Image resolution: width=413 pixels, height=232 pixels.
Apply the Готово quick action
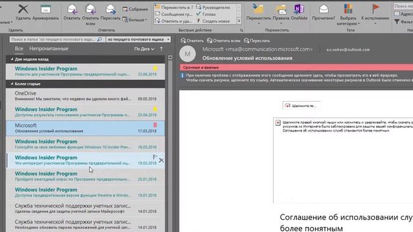206,14
